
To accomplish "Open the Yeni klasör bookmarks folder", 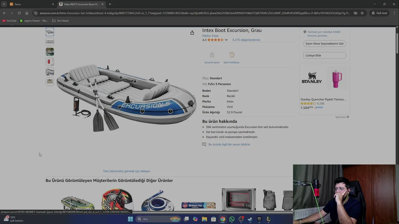I will click(x=60, y=21).
